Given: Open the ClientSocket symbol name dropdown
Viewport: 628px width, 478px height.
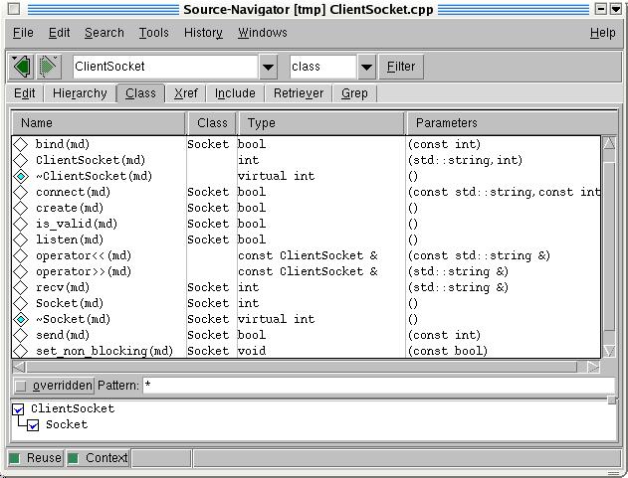Looking at the screenshot, I should pyautogui.click(x=268, y=67).
